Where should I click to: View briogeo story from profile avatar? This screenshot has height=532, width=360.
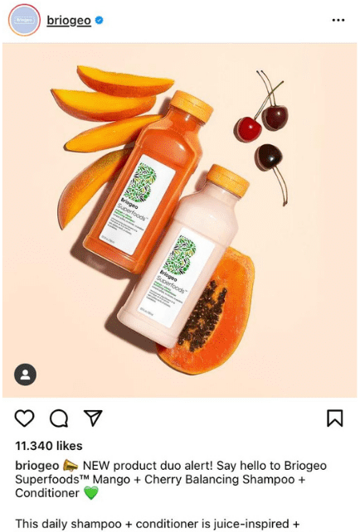click(x=24, y=21)
